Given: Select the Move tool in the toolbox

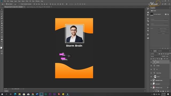Looking at the screenshot, I should (2, 9).
